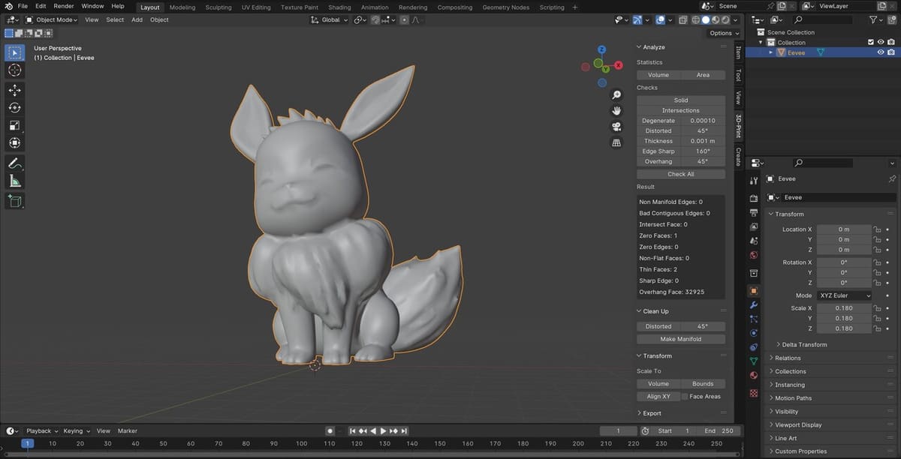The height and width of the screenshot is (459, 901).
Task: Select the Move tool
Action: 14,90
